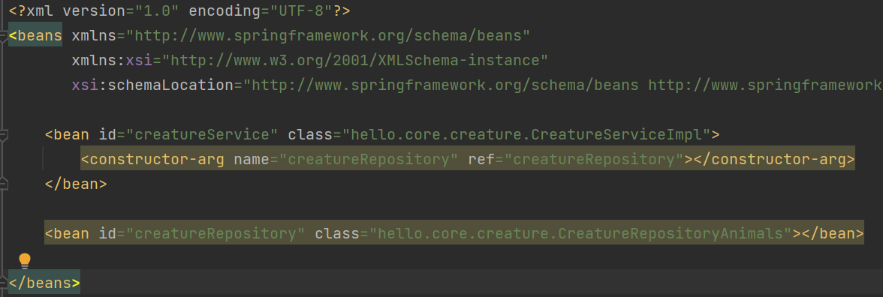Click </bean> after CreatureRepositoryAnimals
The width and height of the screenshot is (883, 297).
(832, 233)
